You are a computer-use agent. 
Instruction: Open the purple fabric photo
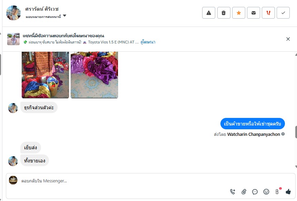click(x=94, y=75)
